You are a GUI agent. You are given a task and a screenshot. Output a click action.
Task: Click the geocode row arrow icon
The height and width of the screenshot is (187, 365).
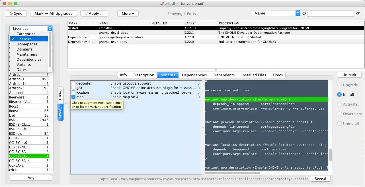tap(199, 83)
